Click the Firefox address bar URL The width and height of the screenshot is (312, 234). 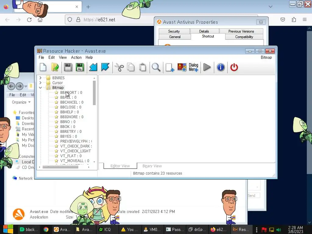point(100,20)
